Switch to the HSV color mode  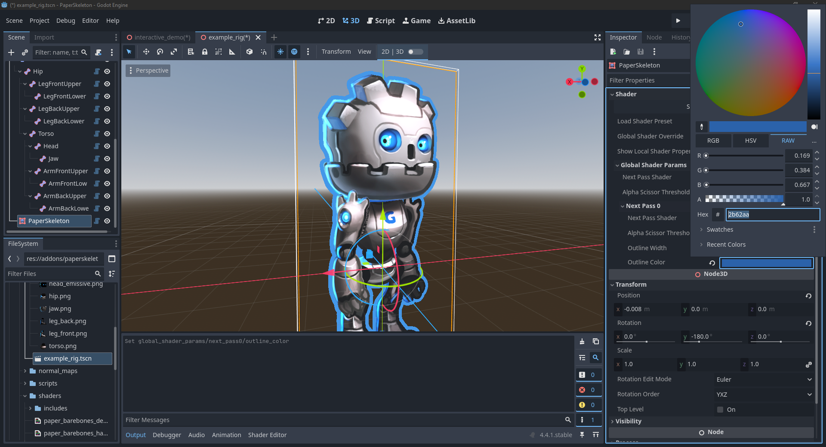pos(751,141)
